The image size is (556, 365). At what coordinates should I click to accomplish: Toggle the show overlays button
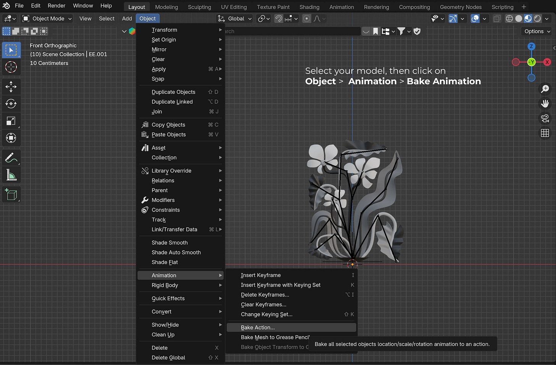click(x=475, y=19)
